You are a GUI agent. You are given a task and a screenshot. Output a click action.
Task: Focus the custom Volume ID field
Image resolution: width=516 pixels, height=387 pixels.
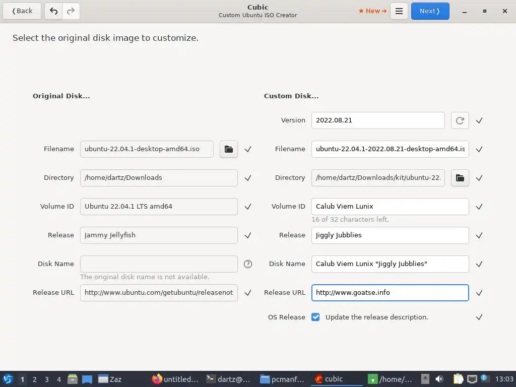[x=390, y=207]
